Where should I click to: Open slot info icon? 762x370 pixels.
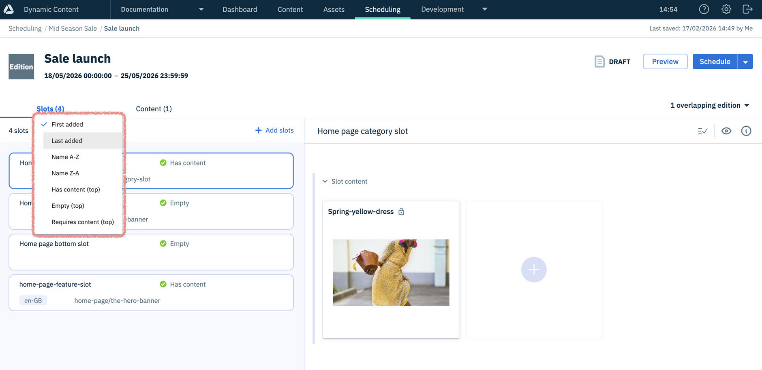(746, 131)
